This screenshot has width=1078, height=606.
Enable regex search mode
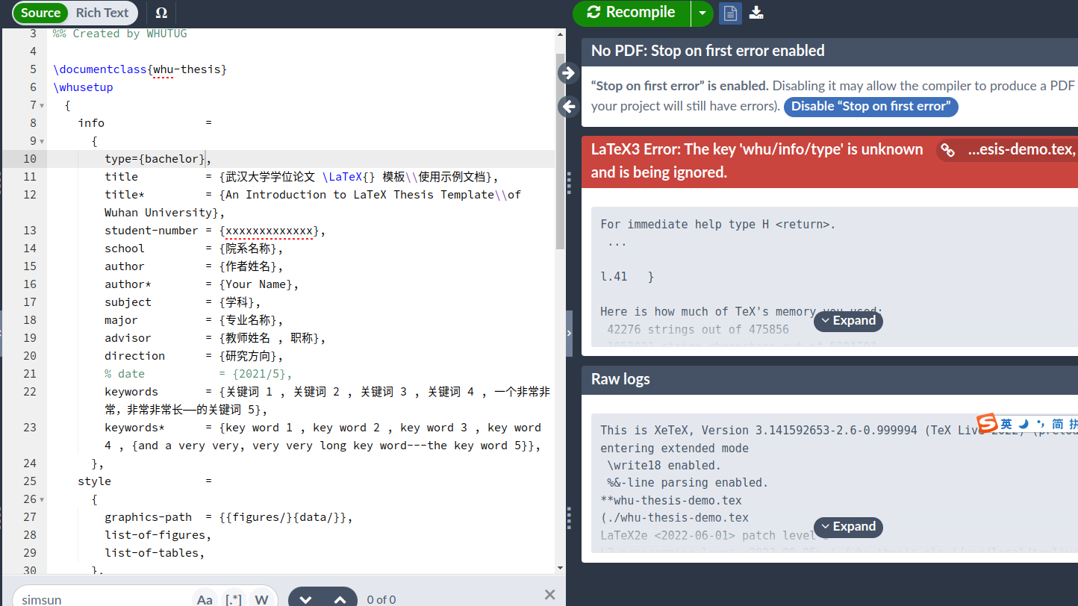233,599
